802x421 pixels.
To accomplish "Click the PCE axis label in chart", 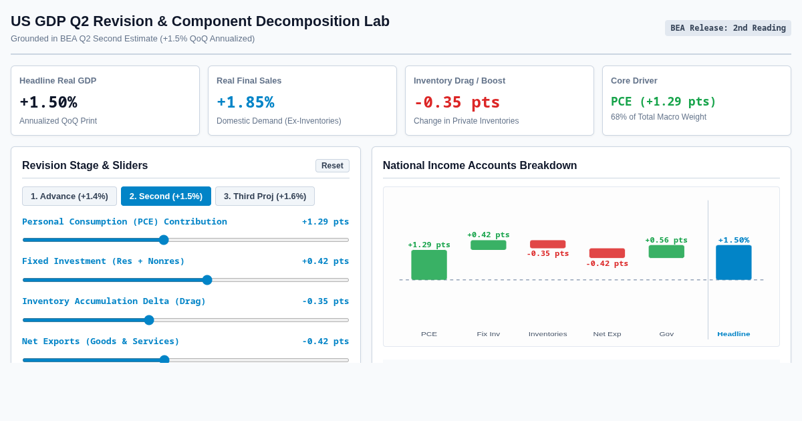I will pos(429,334).
